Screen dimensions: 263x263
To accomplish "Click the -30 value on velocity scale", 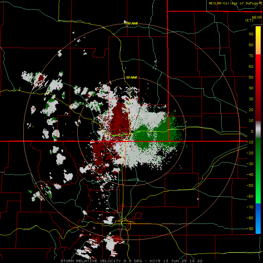I will click(250, 164).
